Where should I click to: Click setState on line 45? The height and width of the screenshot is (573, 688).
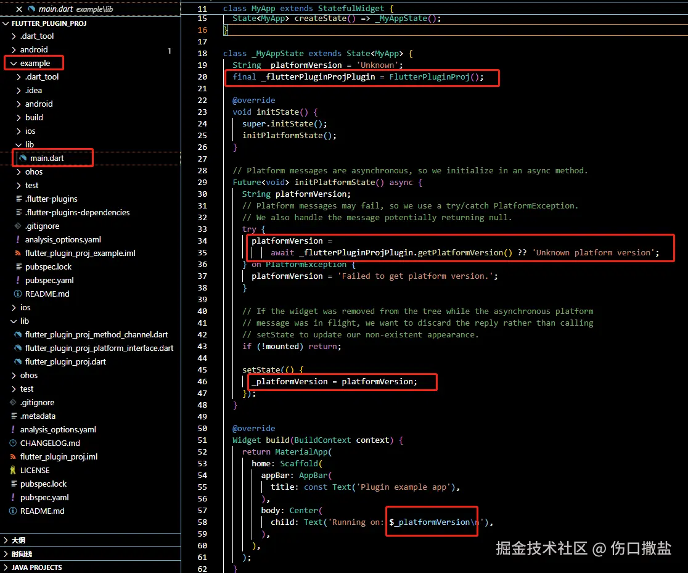click(261, 369)
